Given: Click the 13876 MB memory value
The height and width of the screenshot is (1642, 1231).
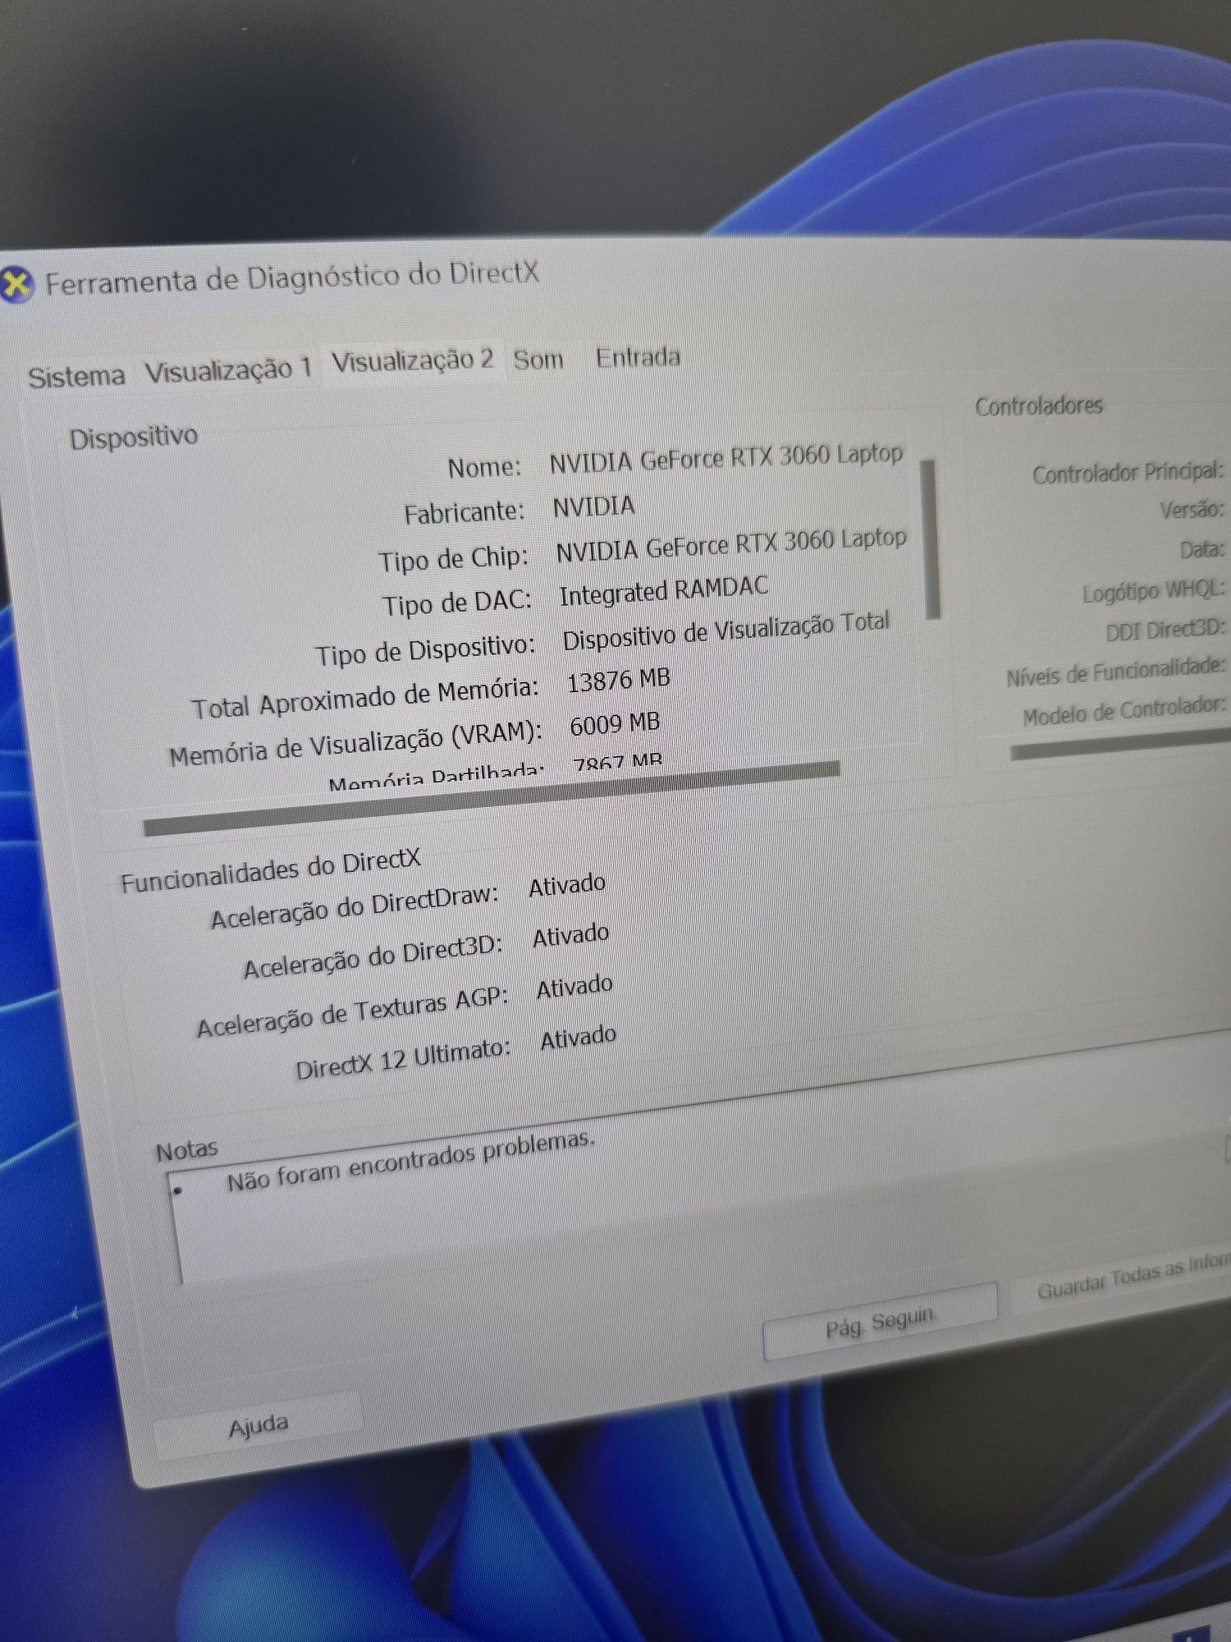Looking at the screenshot, I should pos(619,681).
